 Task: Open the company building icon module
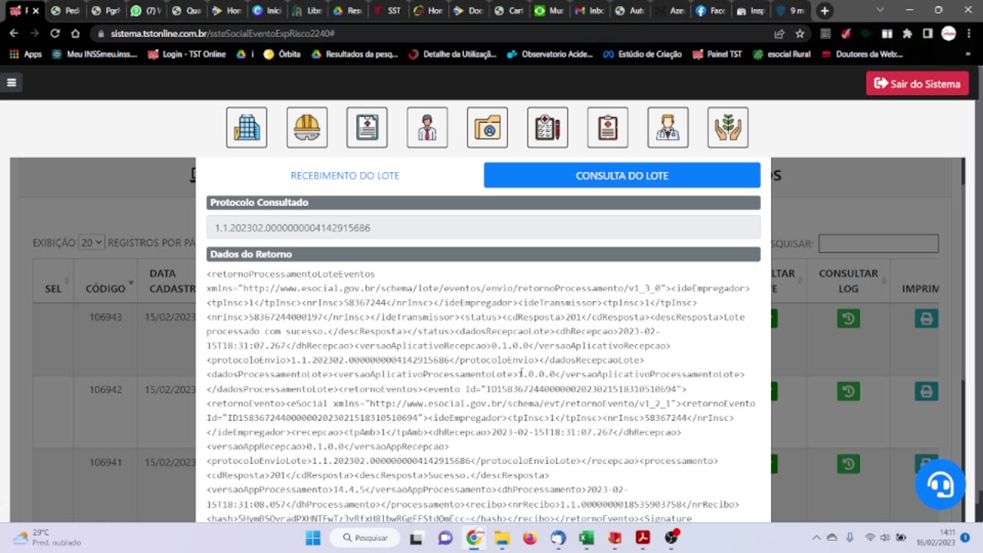tap(247, 127)
